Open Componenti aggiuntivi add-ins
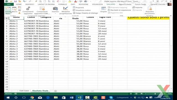 28,11
